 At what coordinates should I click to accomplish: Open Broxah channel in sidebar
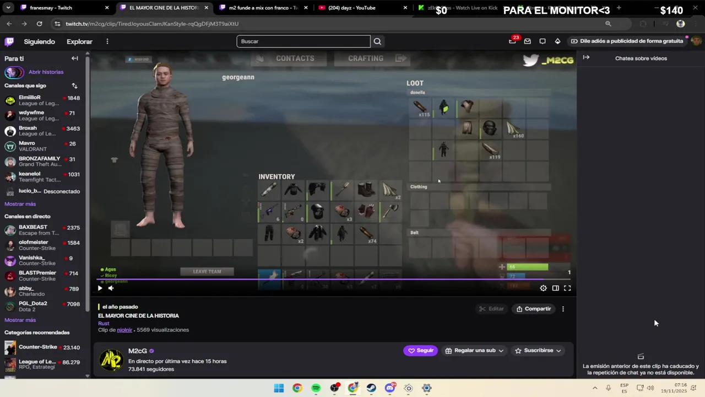[x=42, y=131]
